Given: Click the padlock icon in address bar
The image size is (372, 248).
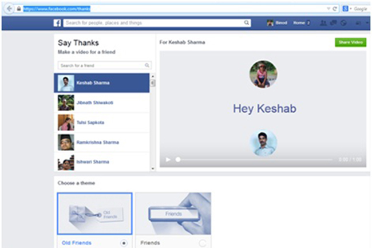Looking at the screenshot, I should pos(19,9).
